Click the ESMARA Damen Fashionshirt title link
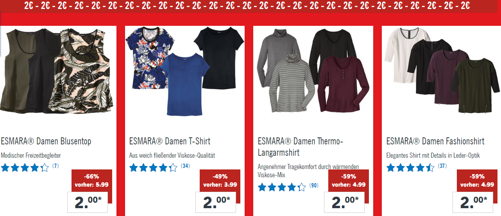 435,141
